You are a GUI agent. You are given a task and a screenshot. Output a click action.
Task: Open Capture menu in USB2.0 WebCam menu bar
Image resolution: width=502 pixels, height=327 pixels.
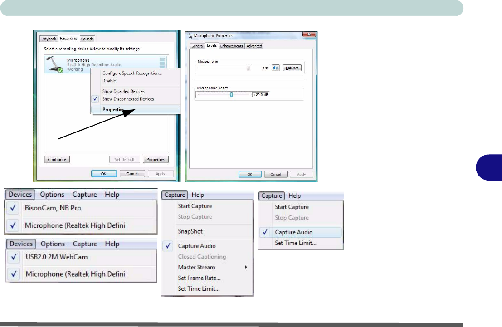85,244
